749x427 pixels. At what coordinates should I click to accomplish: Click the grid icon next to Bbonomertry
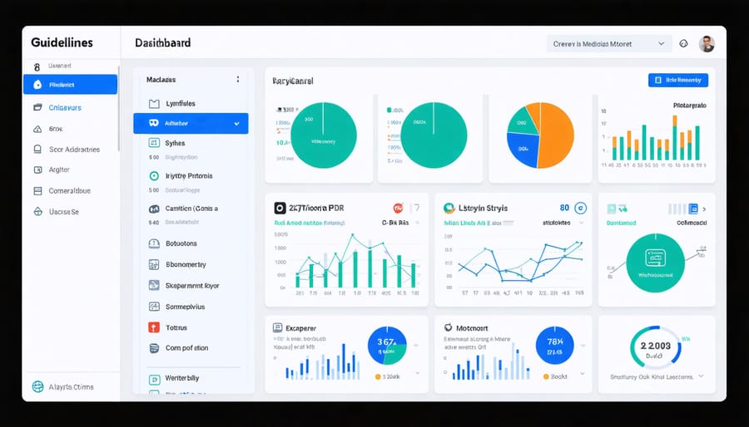[x=154, y=264]
